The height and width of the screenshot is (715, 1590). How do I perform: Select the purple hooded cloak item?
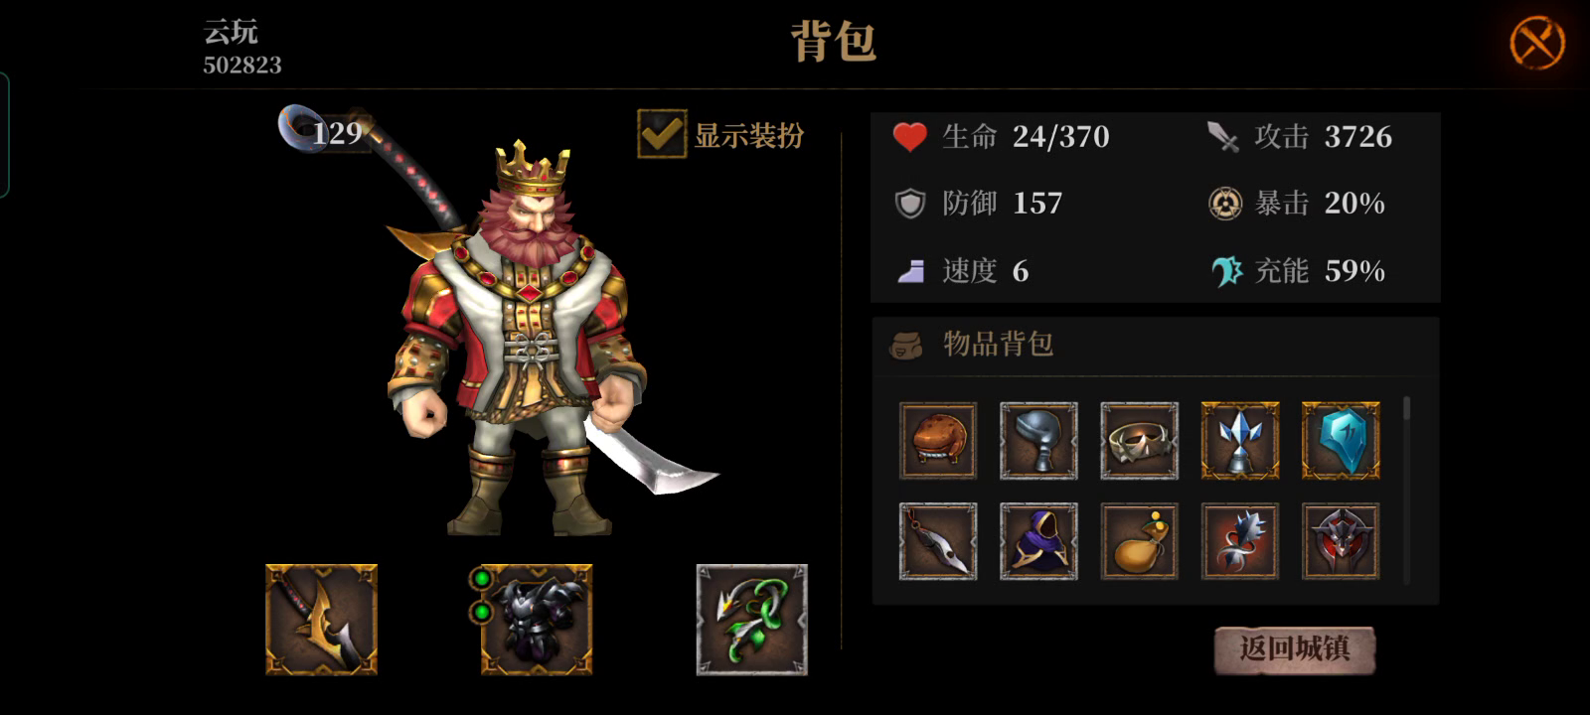coord(1038,541)
